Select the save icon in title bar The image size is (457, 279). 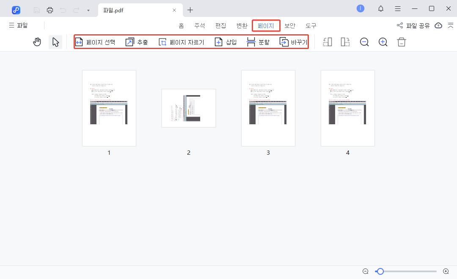point(37,10)
